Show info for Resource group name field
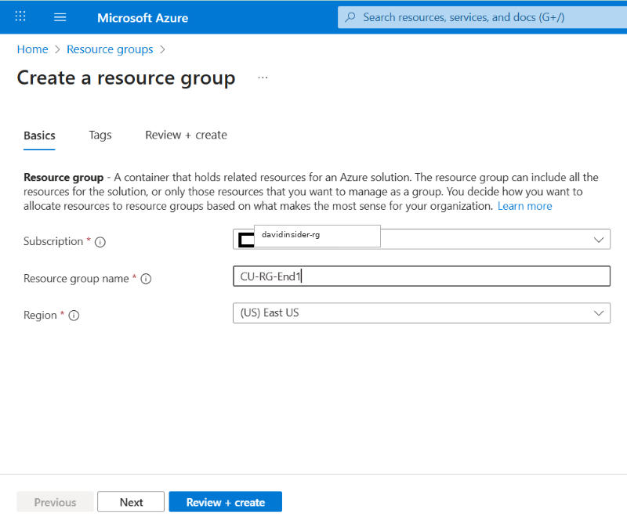The image size is (627, 520). [x=146, y=279]
